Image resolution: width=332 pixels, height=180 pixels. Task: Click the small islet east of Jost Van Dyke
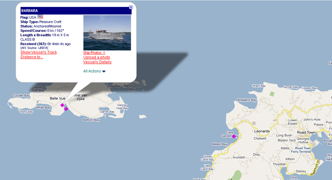[x=143, y=116]
